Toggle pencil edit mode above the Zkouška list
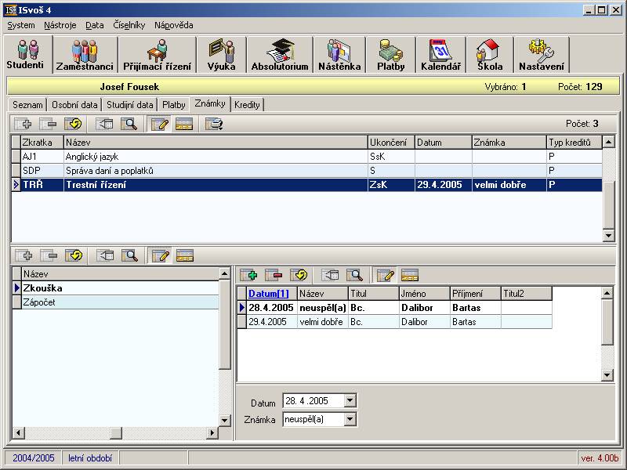The height and width of the screenshot is (470, 627). coord(160,255)
